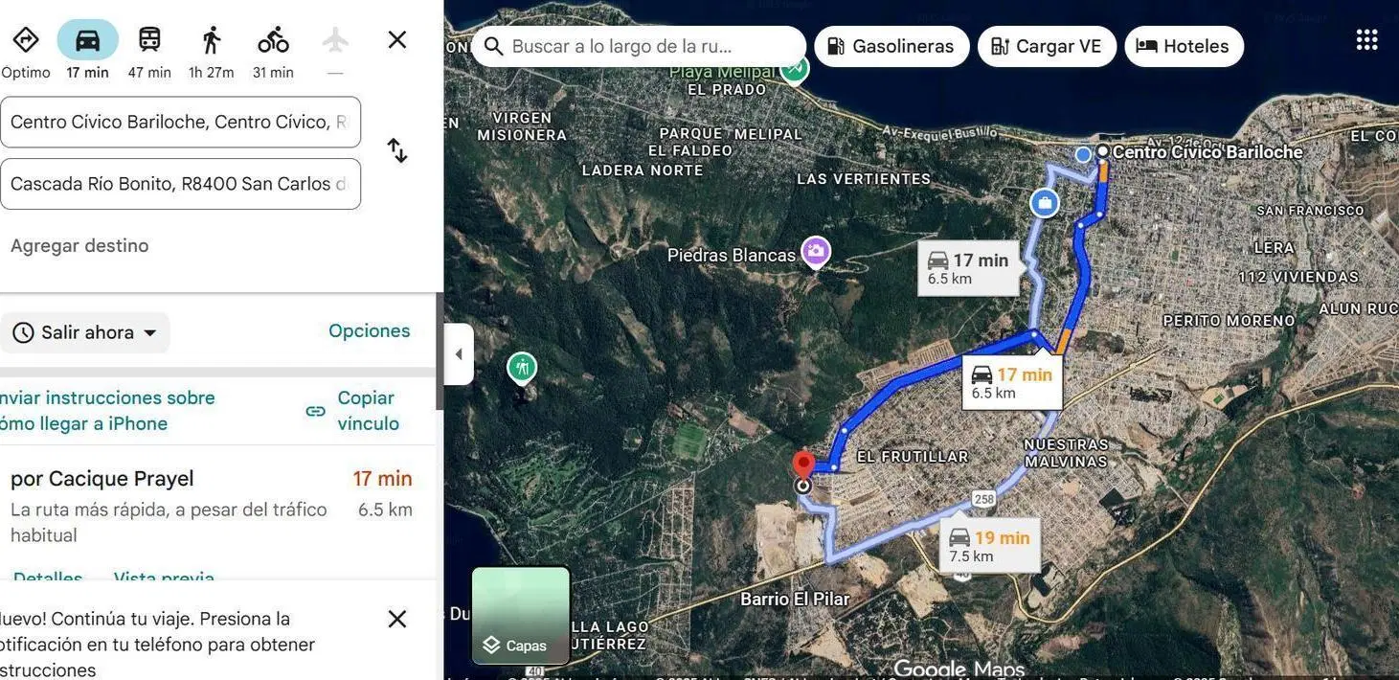1399x680 pixels.
Task: Reverse starting point and destination
Action: 396,150
